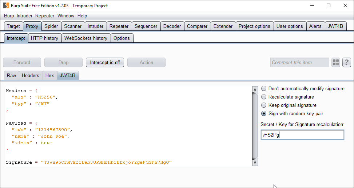Open the top-level JWT4B tab
Viewport: 354px width, 188px height.
pos(335,26)
